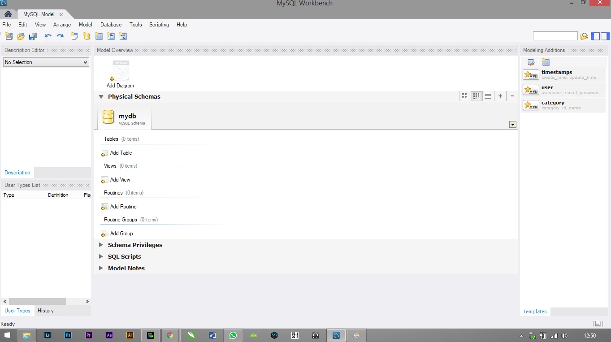
Task: Open the Arrange menu
Action: [x=62, y=25]
